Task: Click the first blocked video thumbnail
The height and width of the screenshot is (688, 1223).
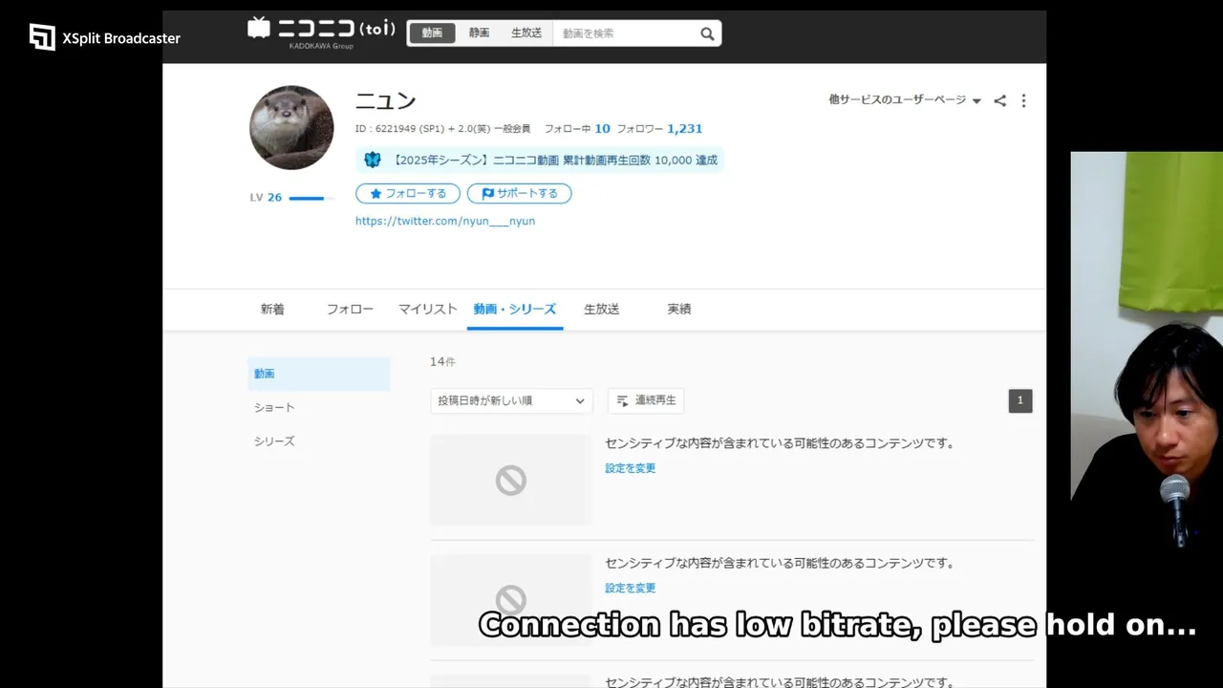Action: 511,480
